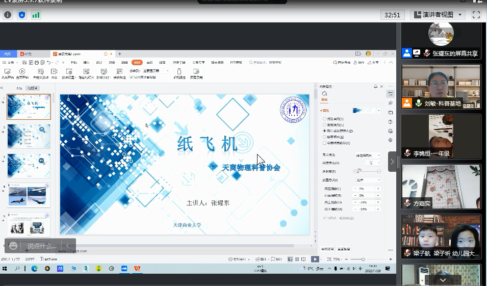This screenshot has height=286, width=487.
Task: Open presenter notes (演讲备注) tool
Action: coord(119,72)
